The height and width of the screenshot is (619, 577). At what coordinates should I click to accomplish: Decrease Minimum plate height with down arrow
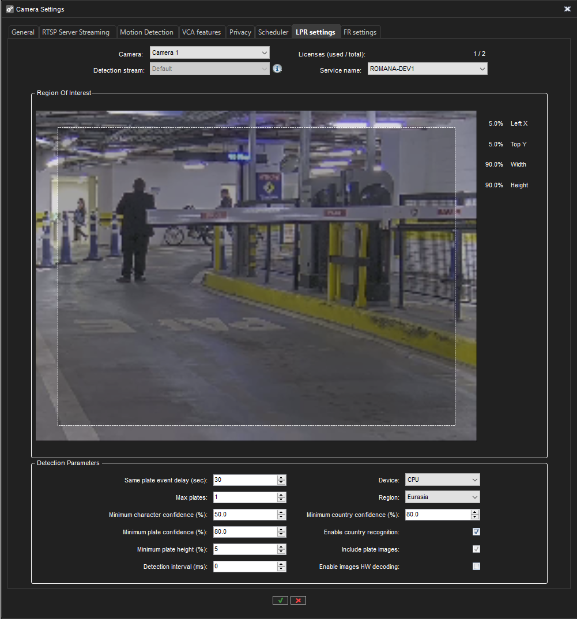[281, 552]
